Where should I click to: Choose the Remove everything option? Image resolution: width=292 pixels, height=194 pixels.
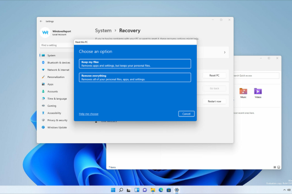point(135,78)
